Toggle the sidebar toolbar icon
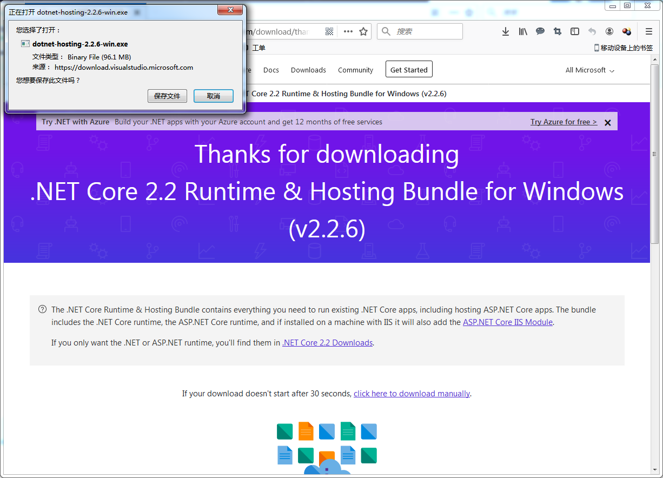The height and width of the screenshot is (478, 663). pyautogui.click(x=575, y=31)
